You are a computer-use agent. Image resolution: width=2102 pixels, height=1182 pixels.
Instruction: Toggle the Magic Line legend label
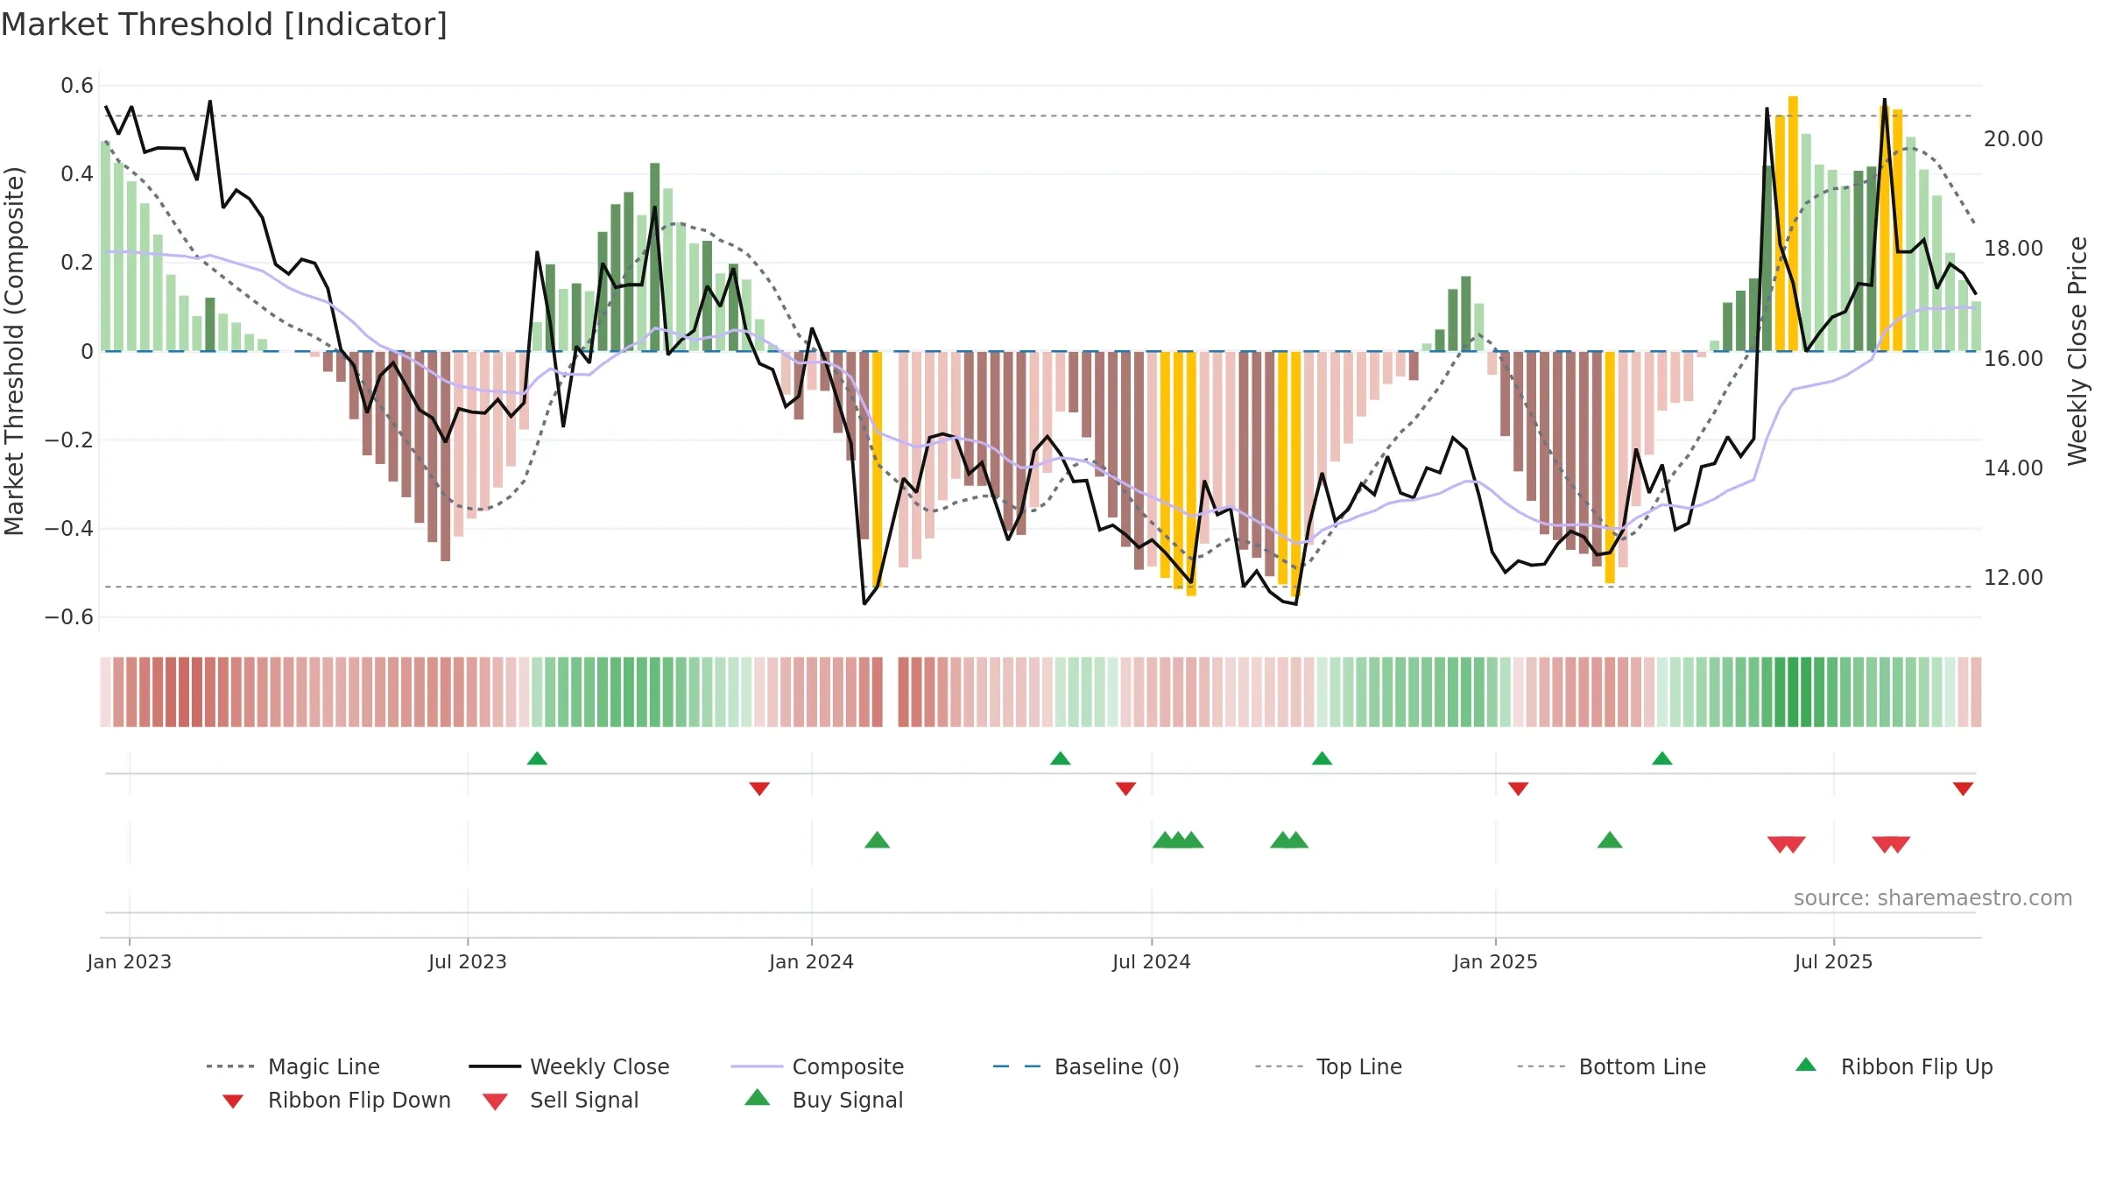[x=324, y=1066]
